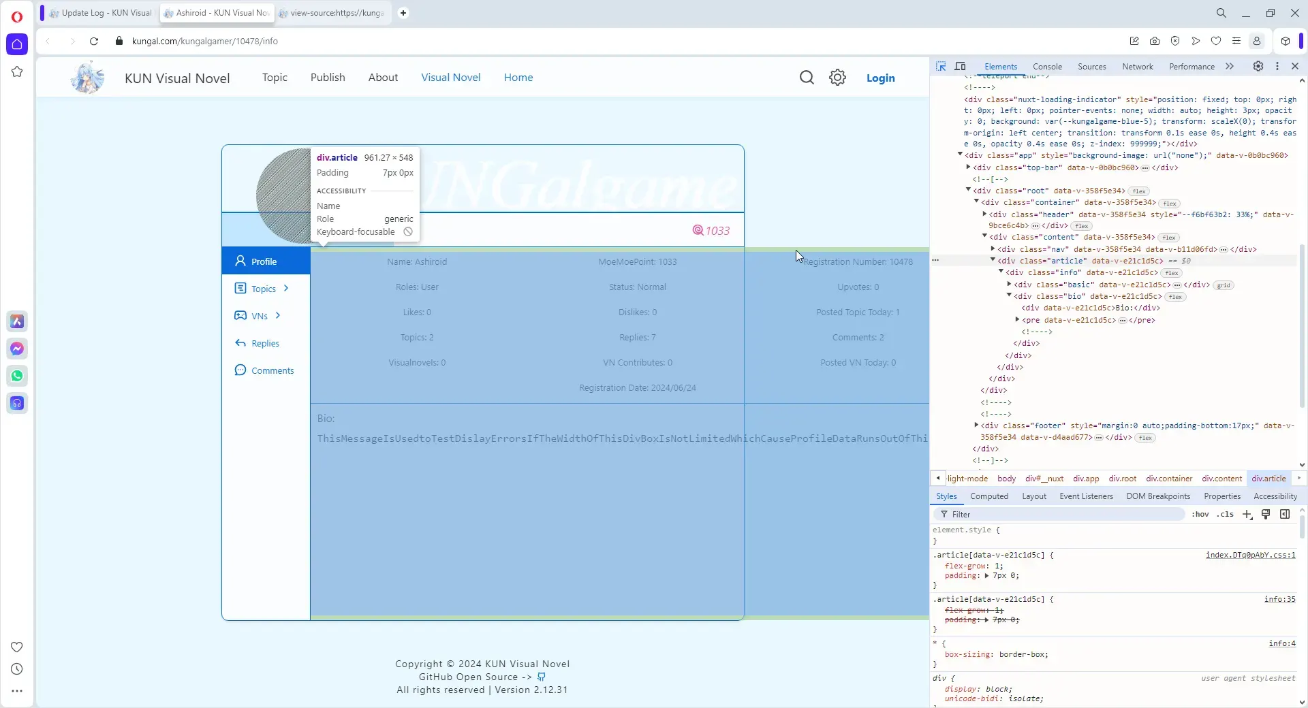This screenshot has height=708, width=1308.
Task: Reload the page with the refresh button
Action: (94, 41)
